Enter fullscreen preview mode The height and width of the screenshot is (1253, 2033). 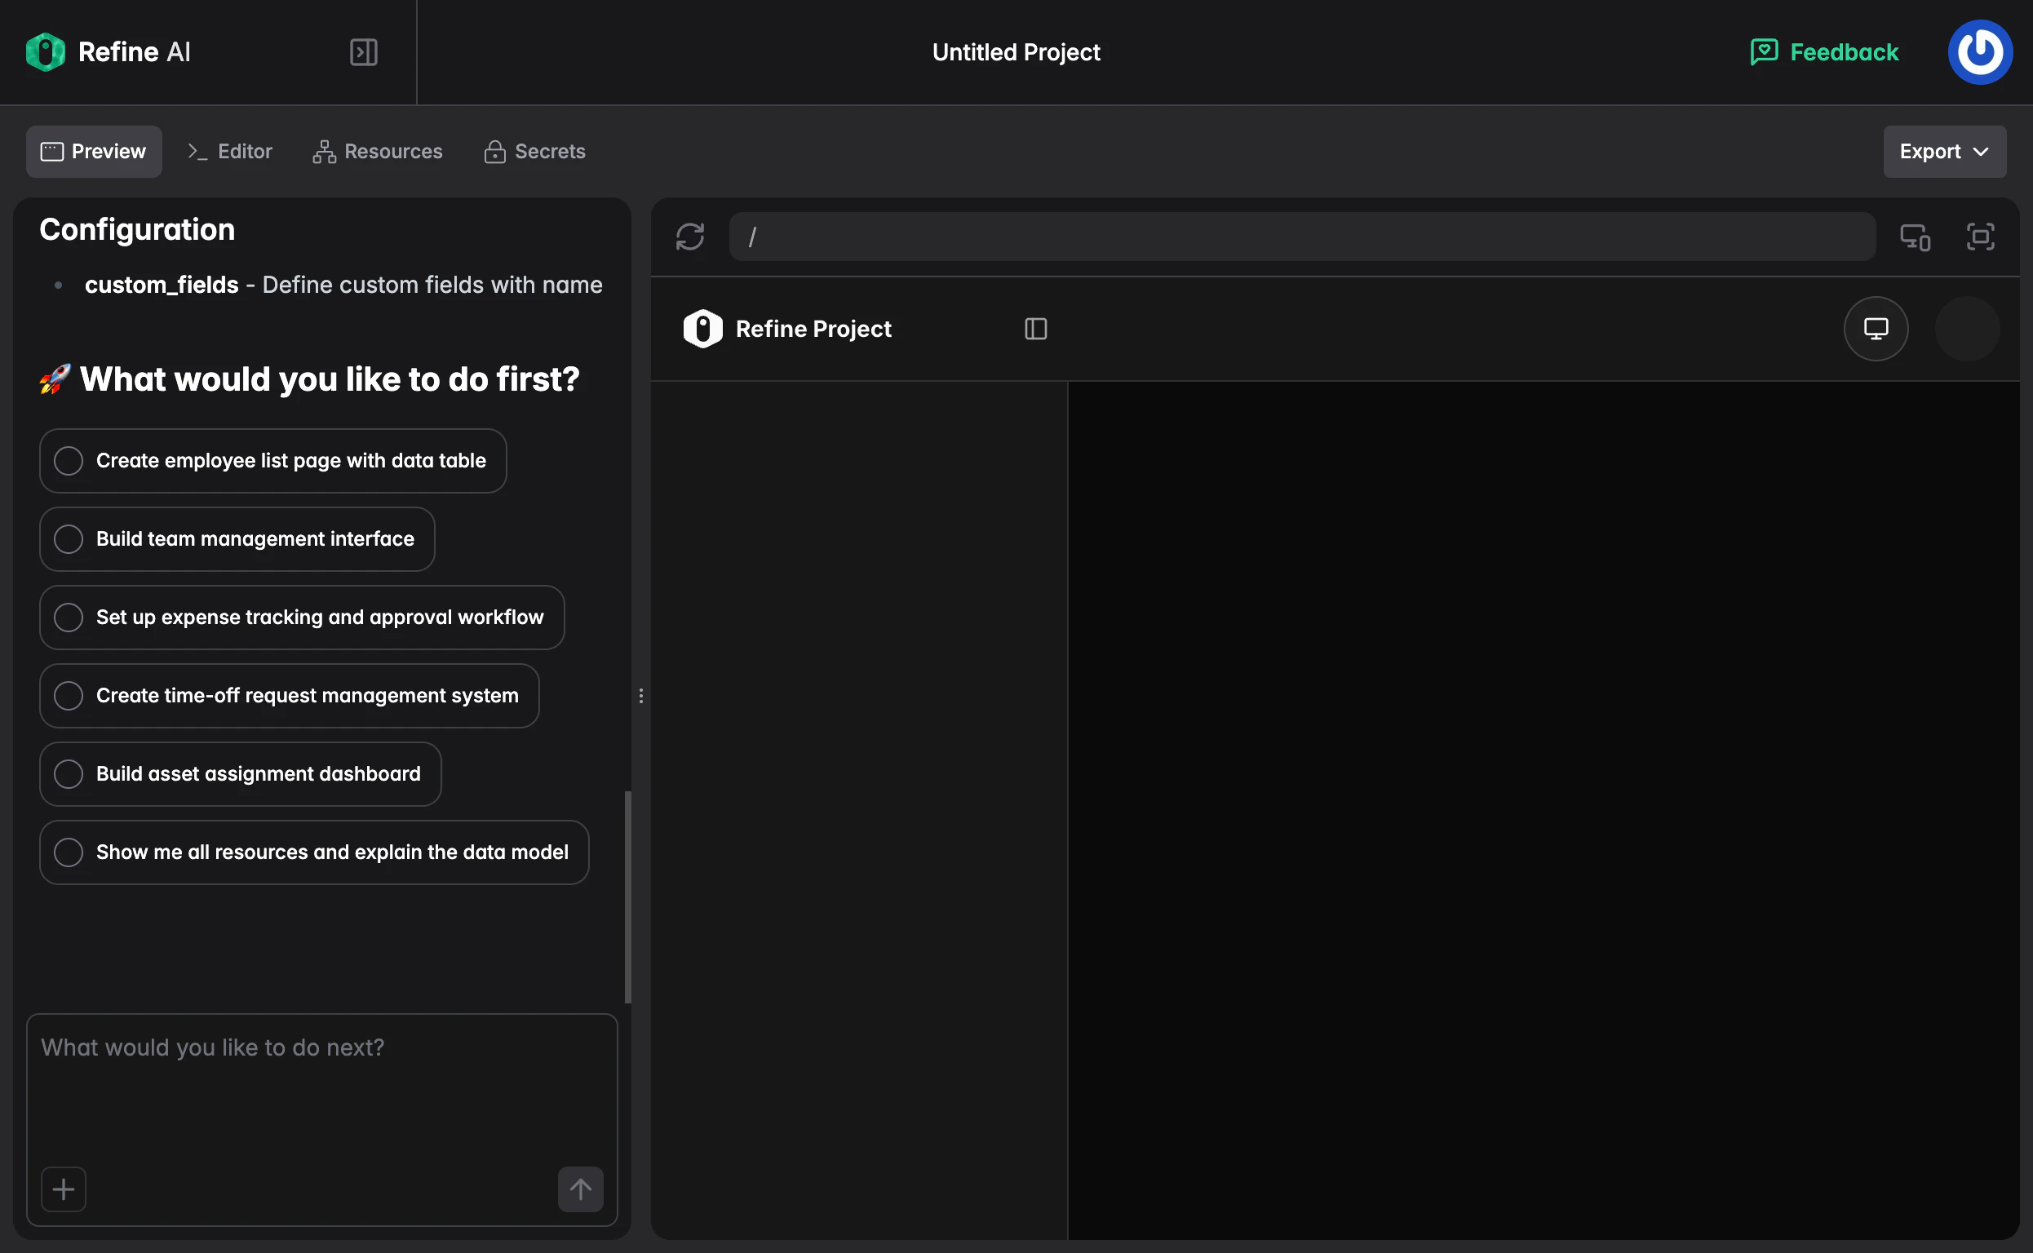[x=1981, y=237]
